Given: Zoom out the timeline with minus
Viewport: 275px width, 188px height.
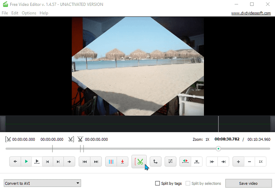Looking at the screenshot, I should coord(249,162).
